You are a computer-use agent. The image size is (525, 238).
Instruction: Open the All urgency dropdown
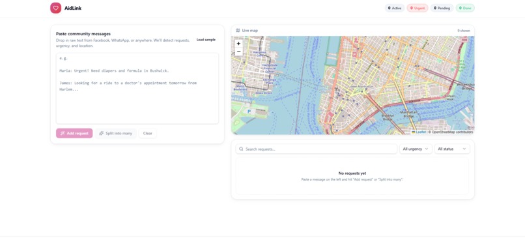pyautogui.click(x=416, y=149)
